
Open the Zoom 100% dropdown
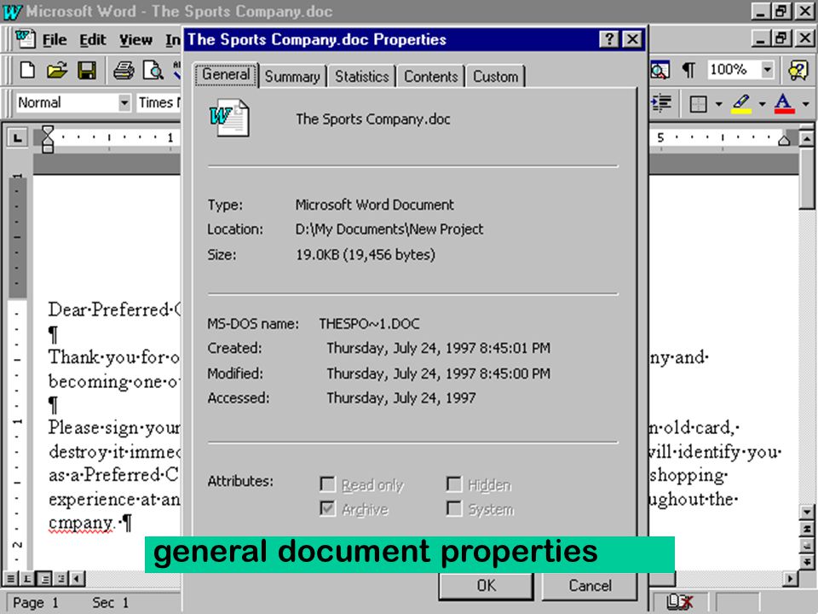point(767,69)
